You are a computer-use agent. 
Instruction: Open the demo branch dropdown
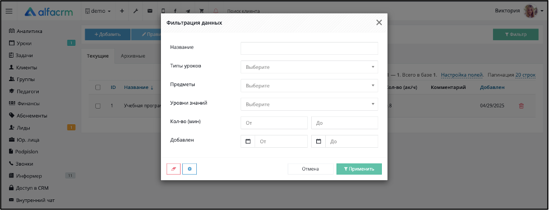pyautogui.click(x=98, y=11)
